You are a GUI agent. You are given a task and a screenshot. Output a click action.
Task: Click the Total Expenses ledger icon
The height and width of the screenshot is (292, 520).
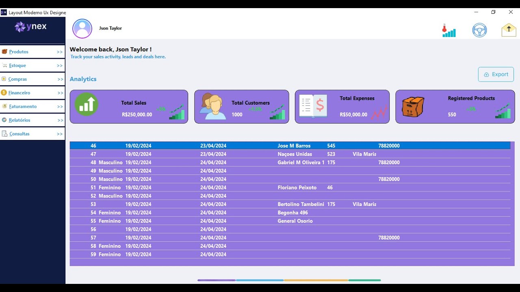point(313,106)
